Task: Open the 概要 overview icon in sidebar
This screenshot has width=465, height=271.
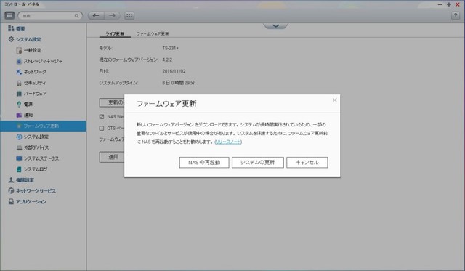Action: click(x=11, y=28)
